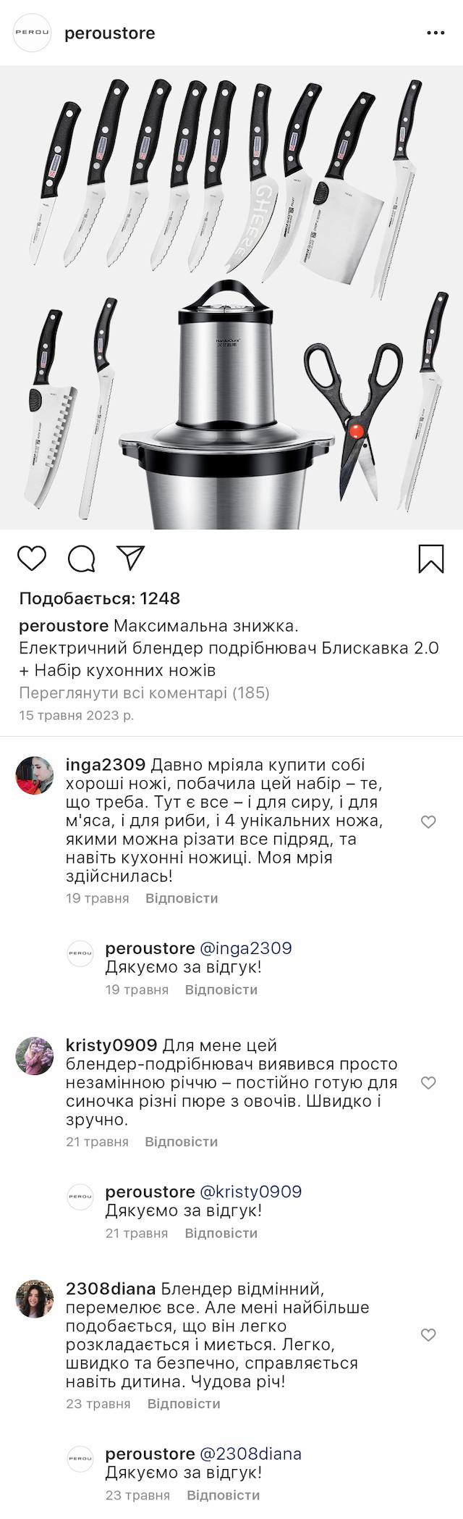Click the knife set product image
The image size is (463, 1519).
pyautogui.click(x=231, y=298)
